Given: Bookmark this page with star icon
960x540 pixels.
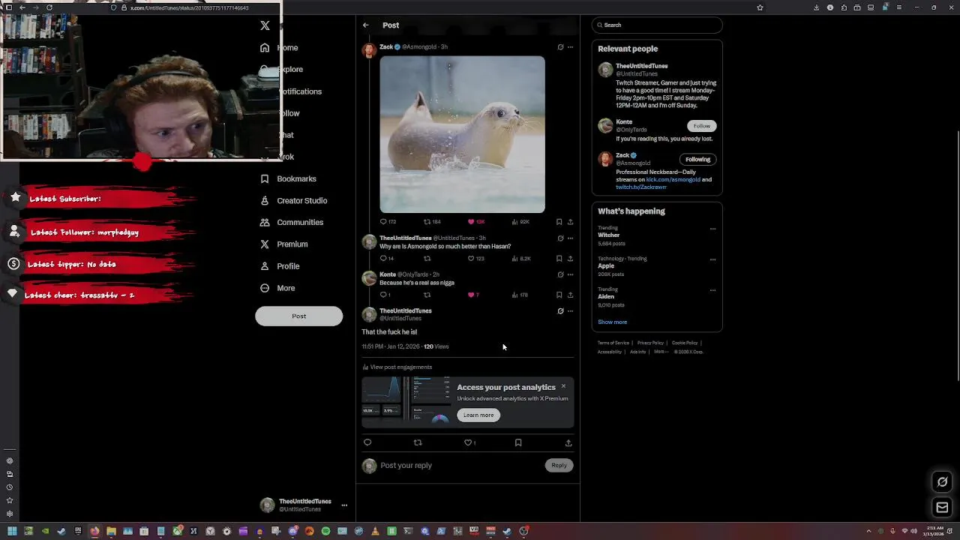Looking at the screenshot, I should tap(760, 7).
